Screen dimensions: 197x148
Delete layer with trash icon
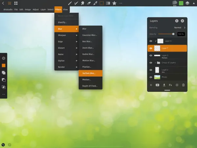(x=183, y=85)
